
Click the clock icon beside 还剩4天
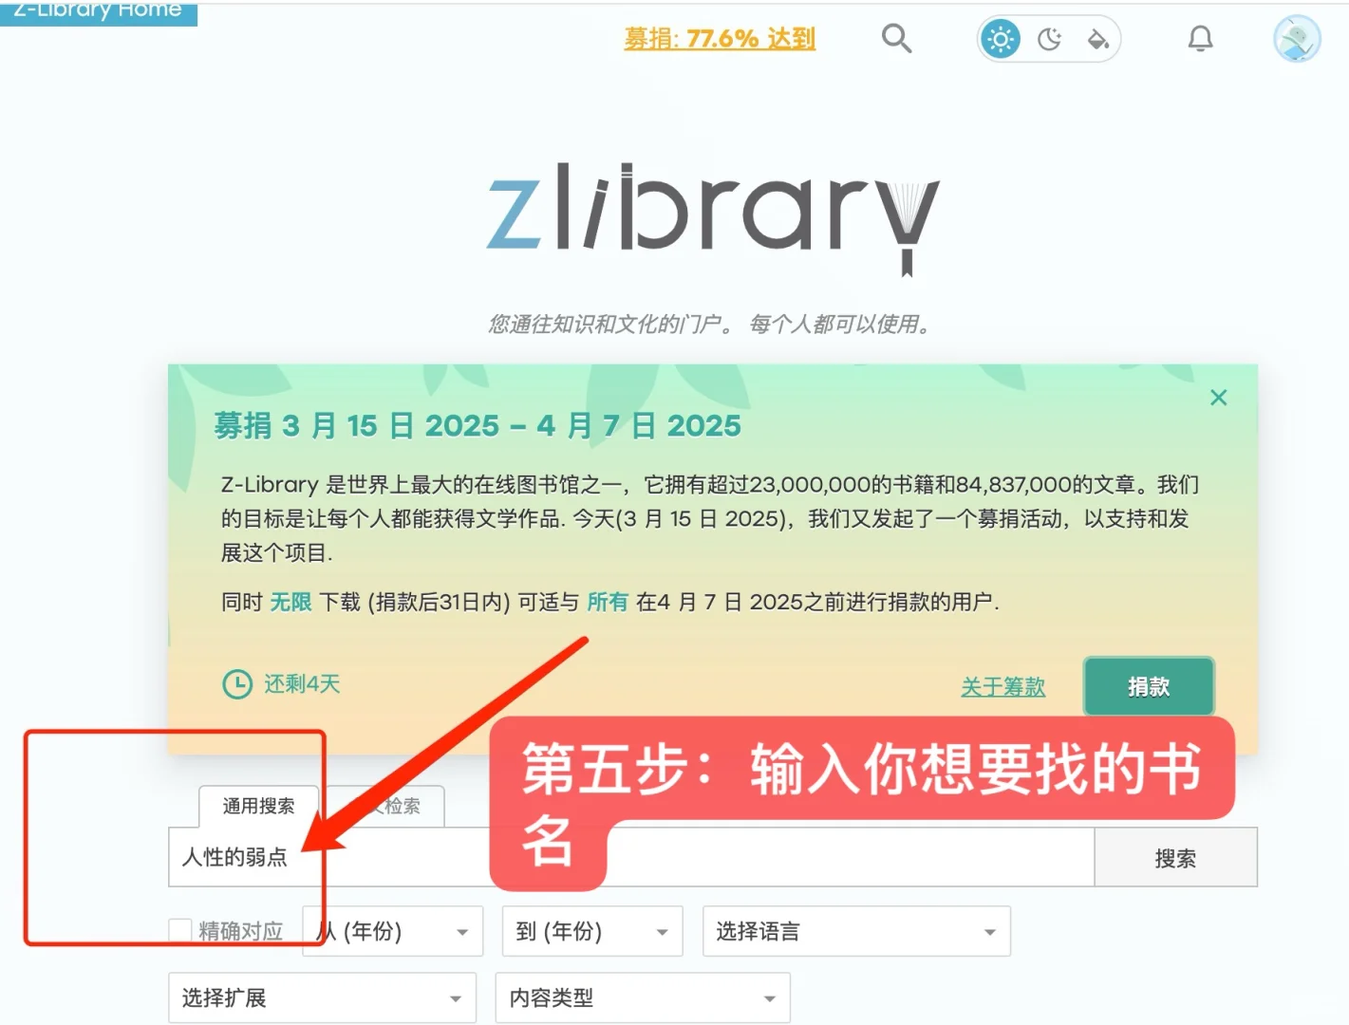coord(236,684)
